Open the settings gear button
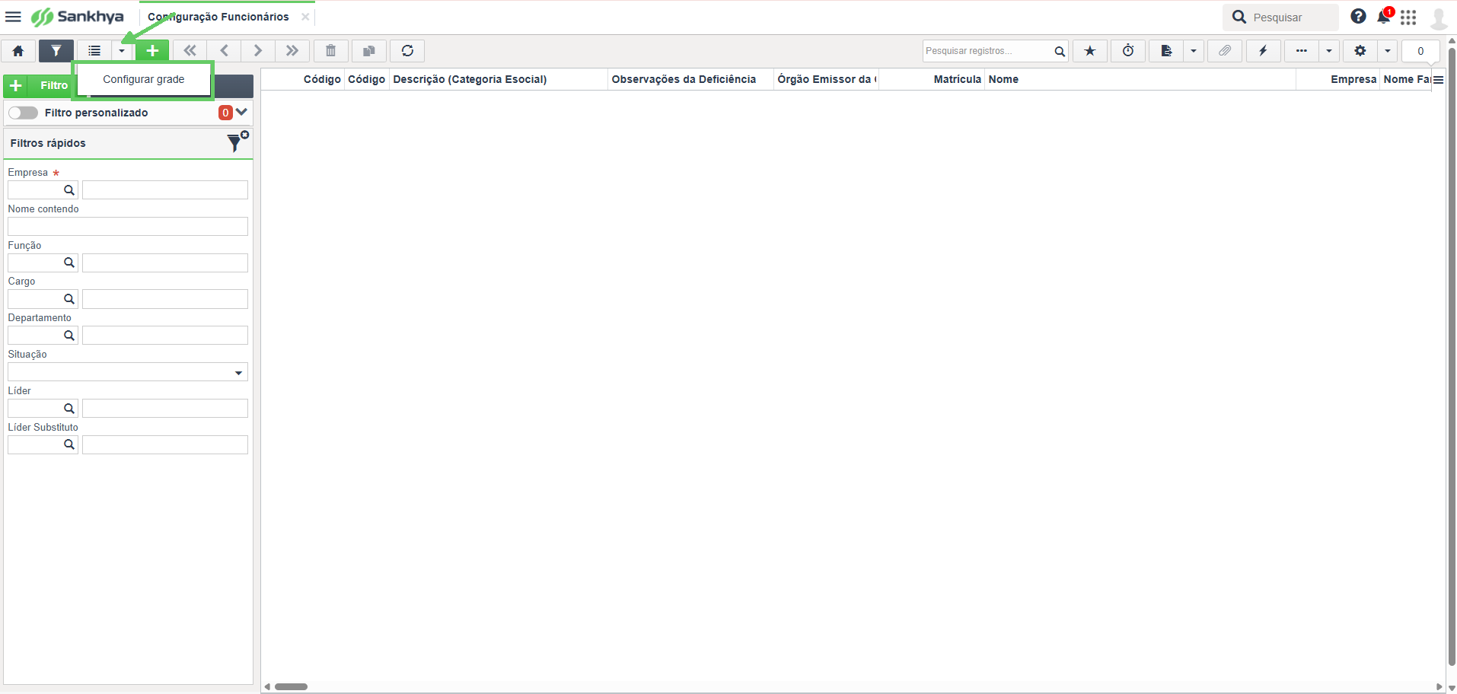The height and width of the screenshot is (694, 1457). [x=1360, y=51]
